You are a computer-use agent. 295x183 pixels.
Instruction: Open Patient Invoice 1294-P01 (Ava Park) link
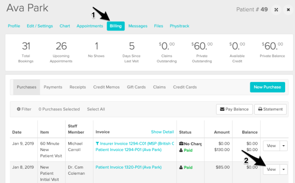tap(128, 150)
